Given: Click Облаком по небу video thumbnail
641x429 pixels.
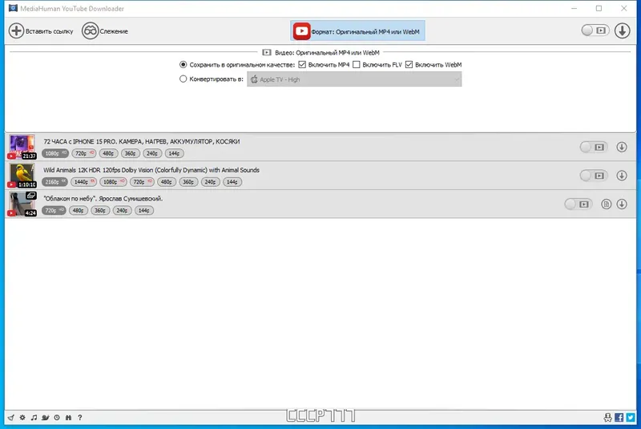Looking at the screenshot, I should point(22,204).
